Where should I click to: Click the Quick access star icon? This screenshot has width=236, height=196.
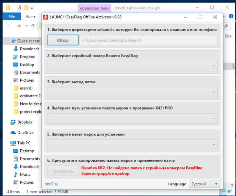[x=13, y=41]
